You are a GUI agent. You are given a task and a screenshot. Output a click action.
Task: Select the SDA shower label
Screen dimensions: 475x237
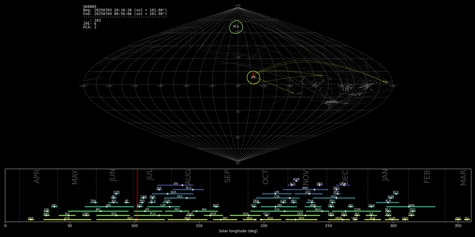point(173,192)
